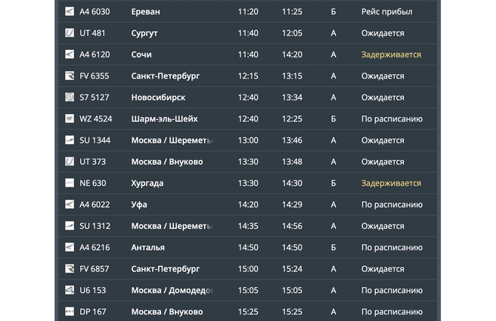Click the airline logo beside flight A4 6030
The image size is (496, 321).
pyautogui.click(x=70, y=12)
